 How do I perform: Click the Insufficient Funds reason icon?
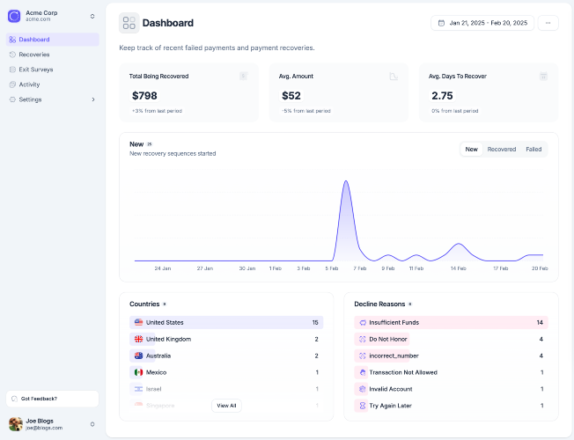(361, 323)
